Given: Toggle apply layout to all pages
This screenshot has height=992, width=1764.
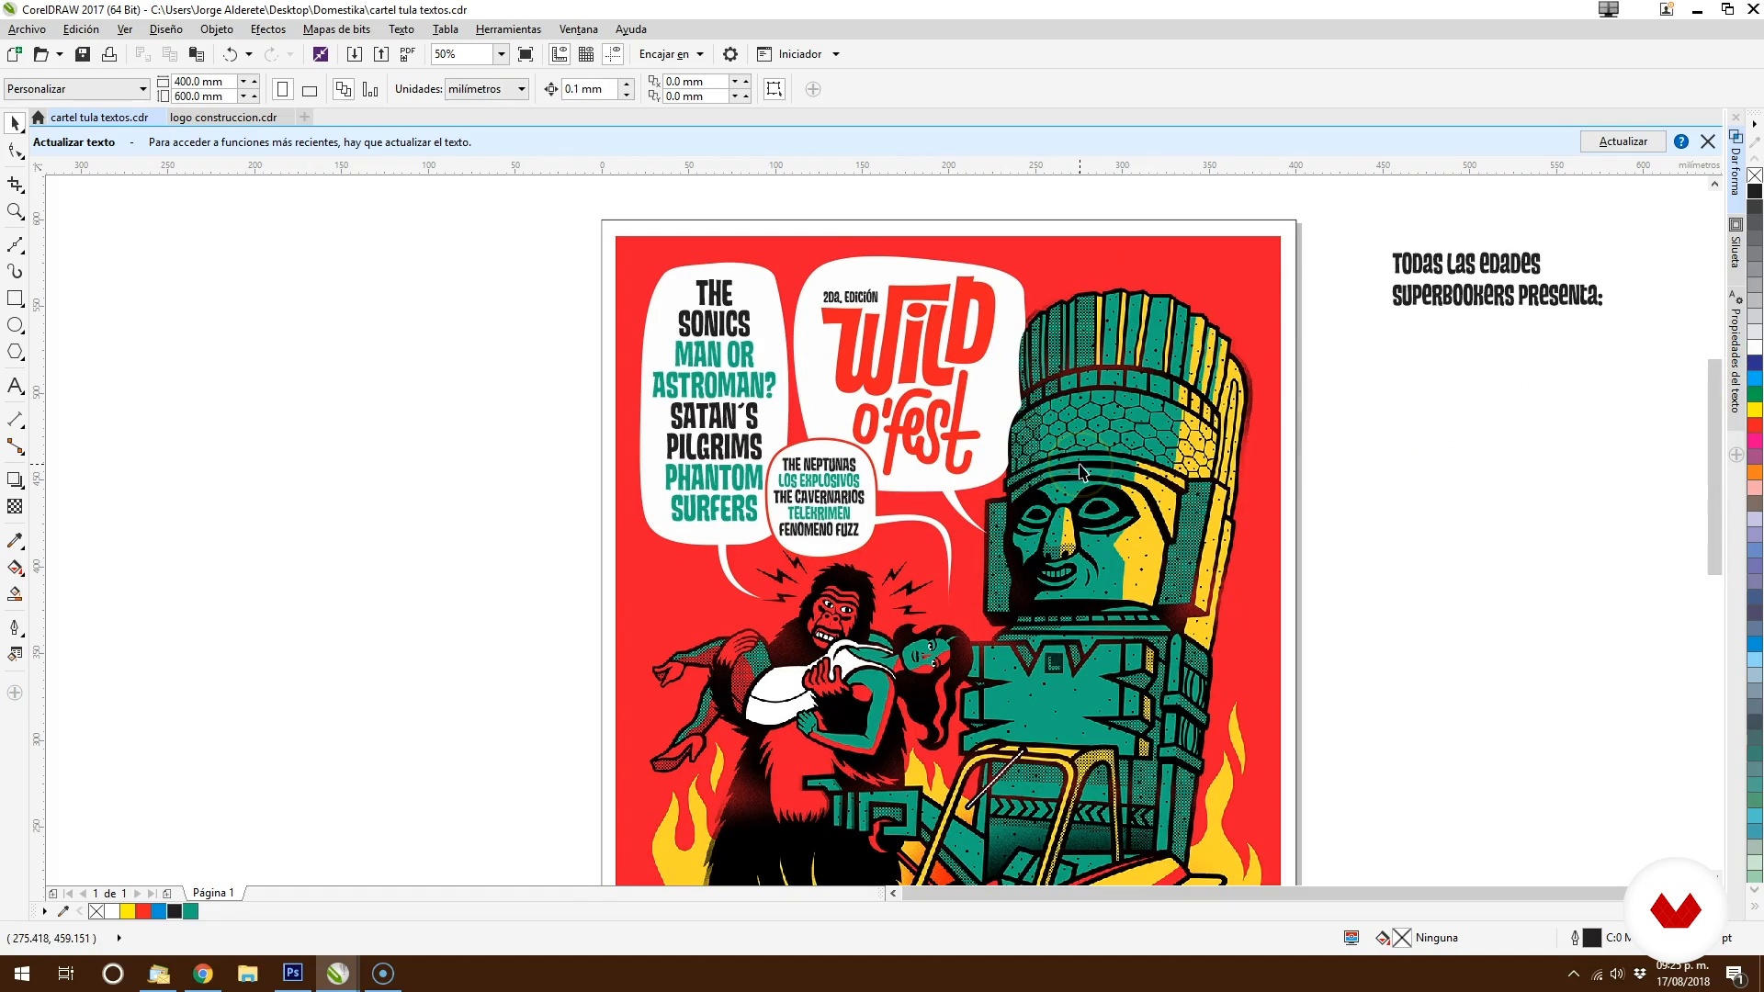Looking at the screenshot, I should coord(344,89).
